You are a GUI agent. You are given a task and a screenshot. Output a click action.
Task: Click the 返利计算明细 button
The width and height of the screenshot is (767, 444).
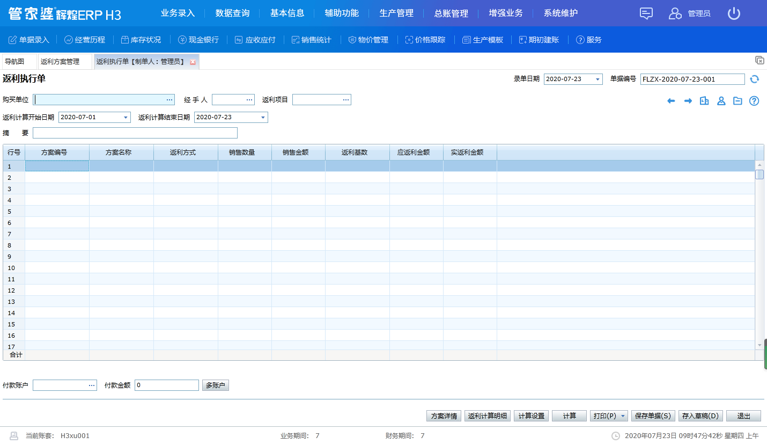pyautogui.click(x=488, y=416)
